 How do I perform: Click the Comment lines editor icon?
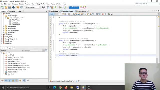pos(109,14)
